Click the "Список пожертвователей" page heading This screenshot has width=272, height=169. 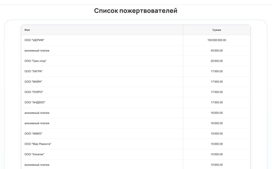point(136,11)
